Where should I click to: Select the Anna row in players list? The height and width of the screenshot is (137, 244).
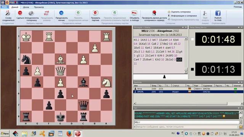[188, 89]
